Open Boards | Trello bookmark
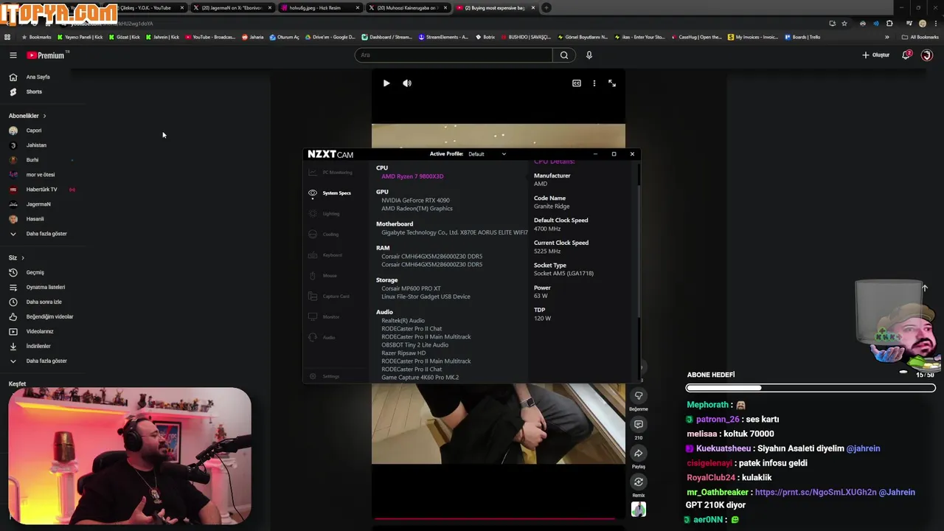The width and height of the screenshot is (944, 531). click(802, 37)
